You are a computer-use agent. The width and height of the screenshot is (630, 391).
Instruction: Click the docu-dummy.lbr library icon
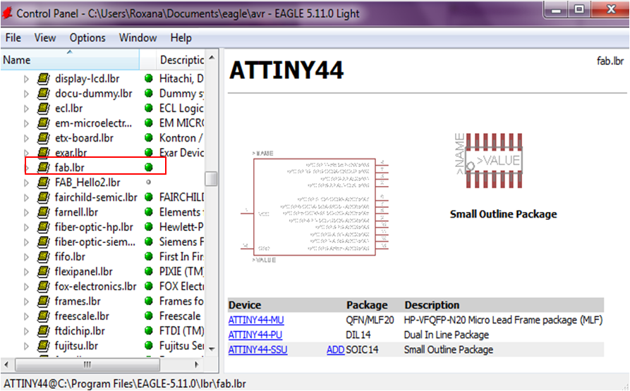[44, 94]
